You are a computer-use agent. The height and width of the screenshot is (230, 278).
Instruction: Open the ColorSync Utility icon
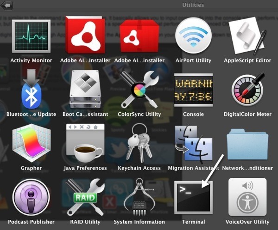click(139, 89)
